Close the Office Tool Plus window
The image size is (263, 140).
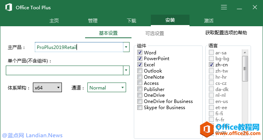(x=255, y=7)
